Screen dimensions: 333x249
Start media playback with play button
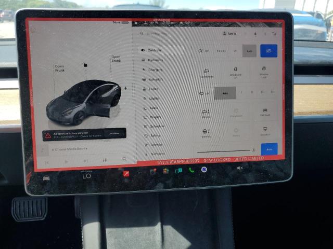[66, 162]
